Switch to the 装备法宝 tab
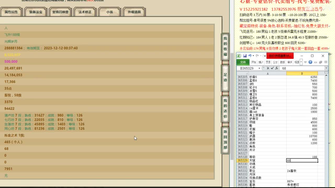Image resolution: width=335 pixels, height=188 pixels. 36,12
